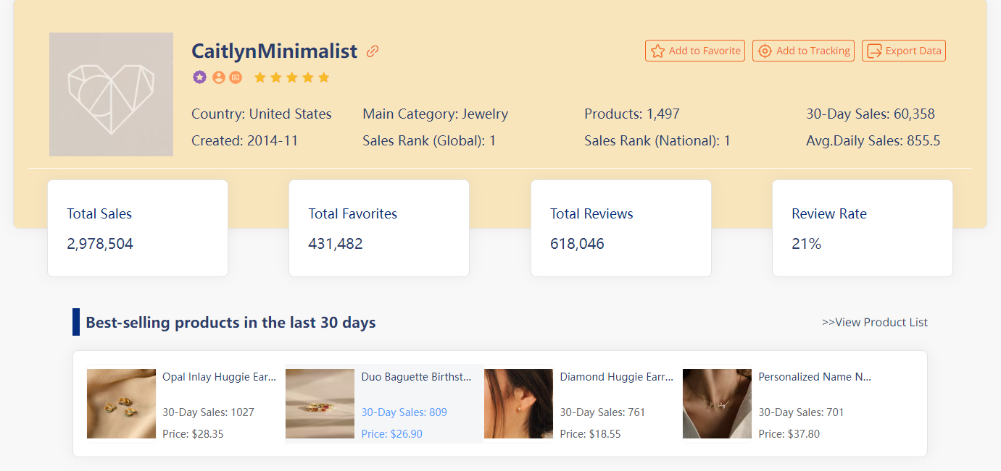This screenshot has width=1001, height=471.
Task: Open the Opal Inlay Huggie earrings thumbnail
Action: [x=121, y=404]
